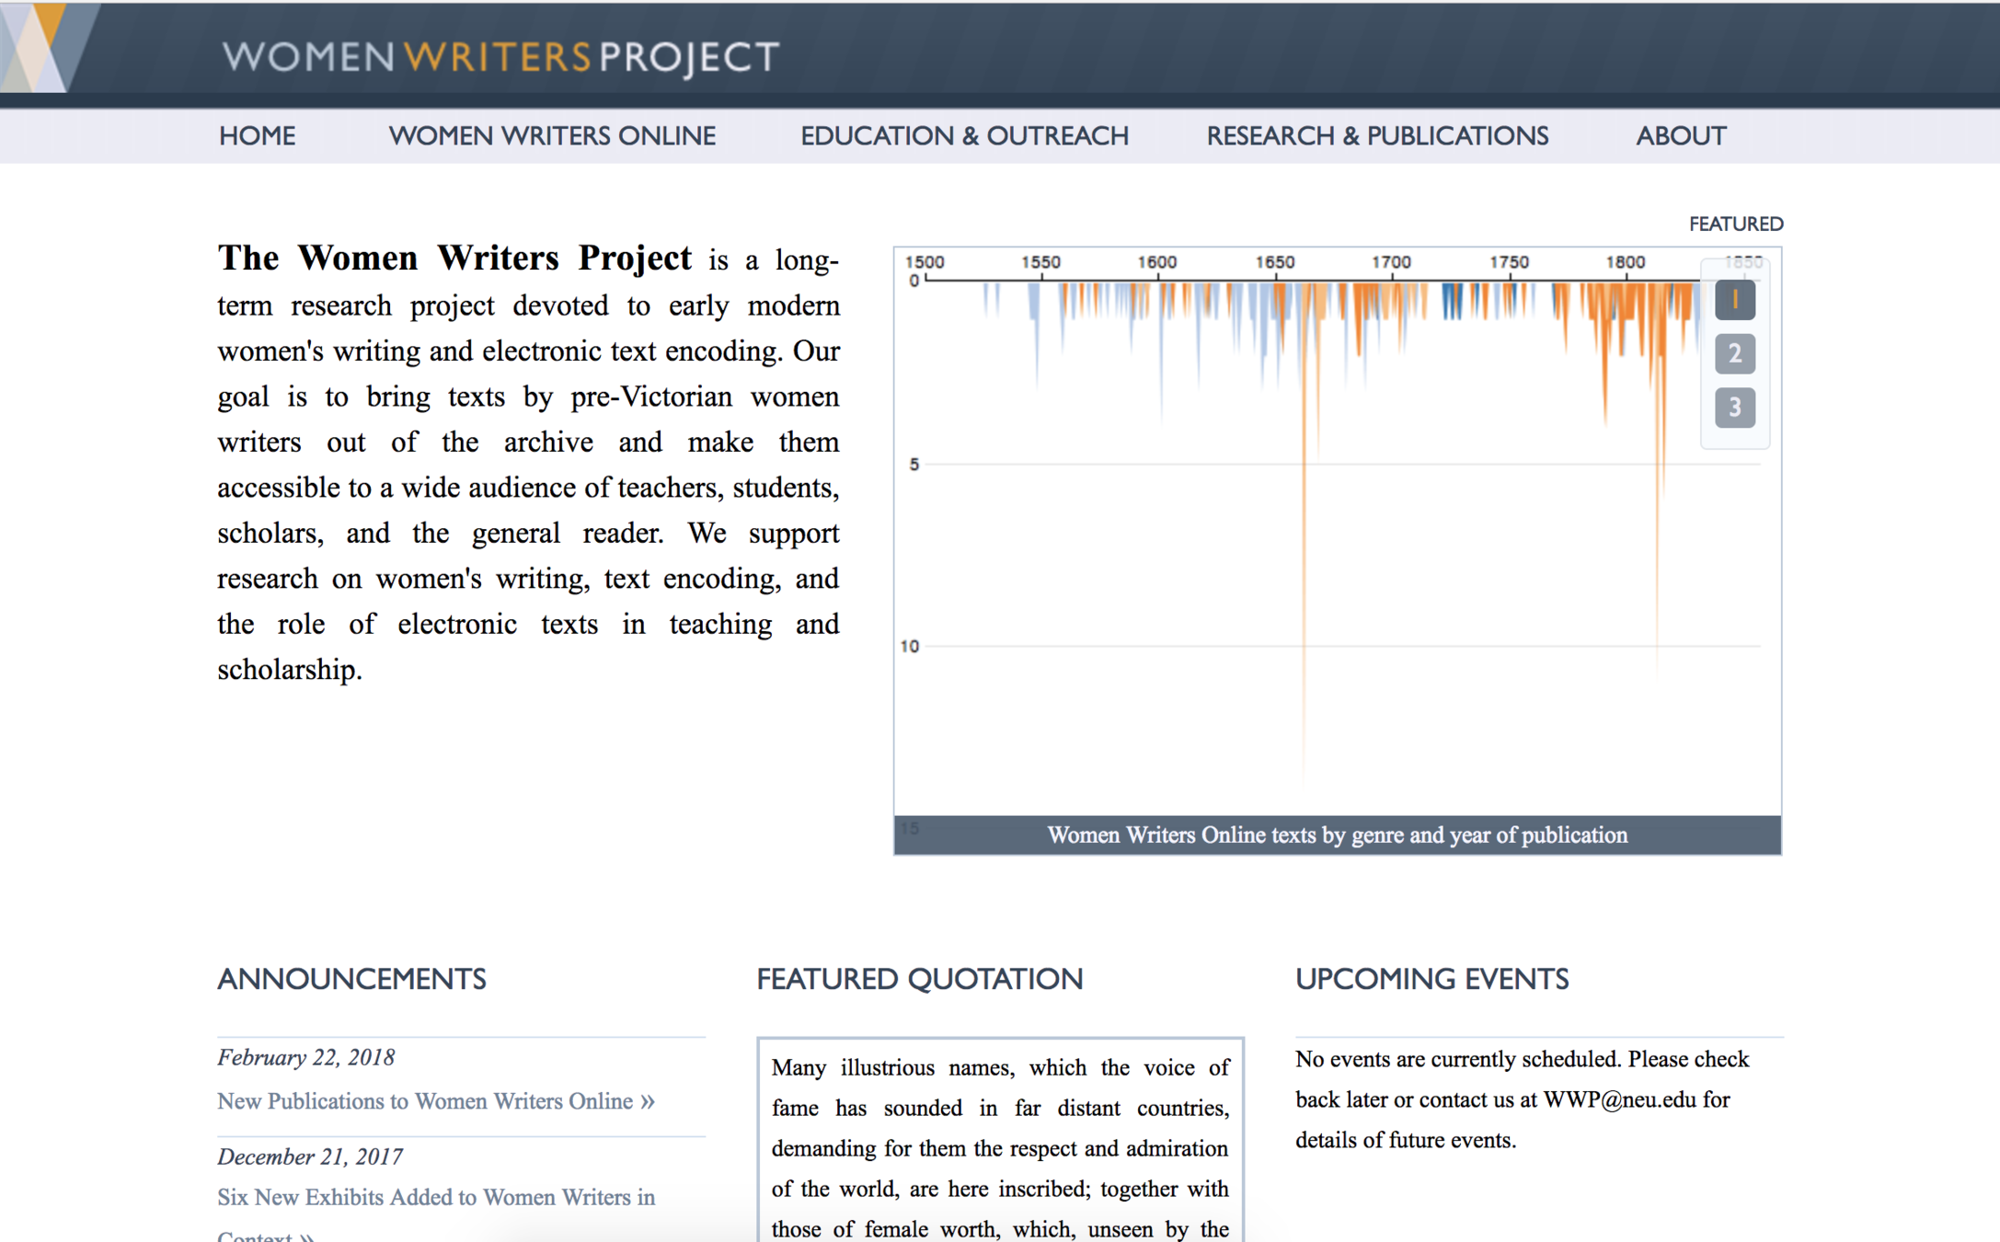Click the FEATURED label above the chart

coord(1735,224)
